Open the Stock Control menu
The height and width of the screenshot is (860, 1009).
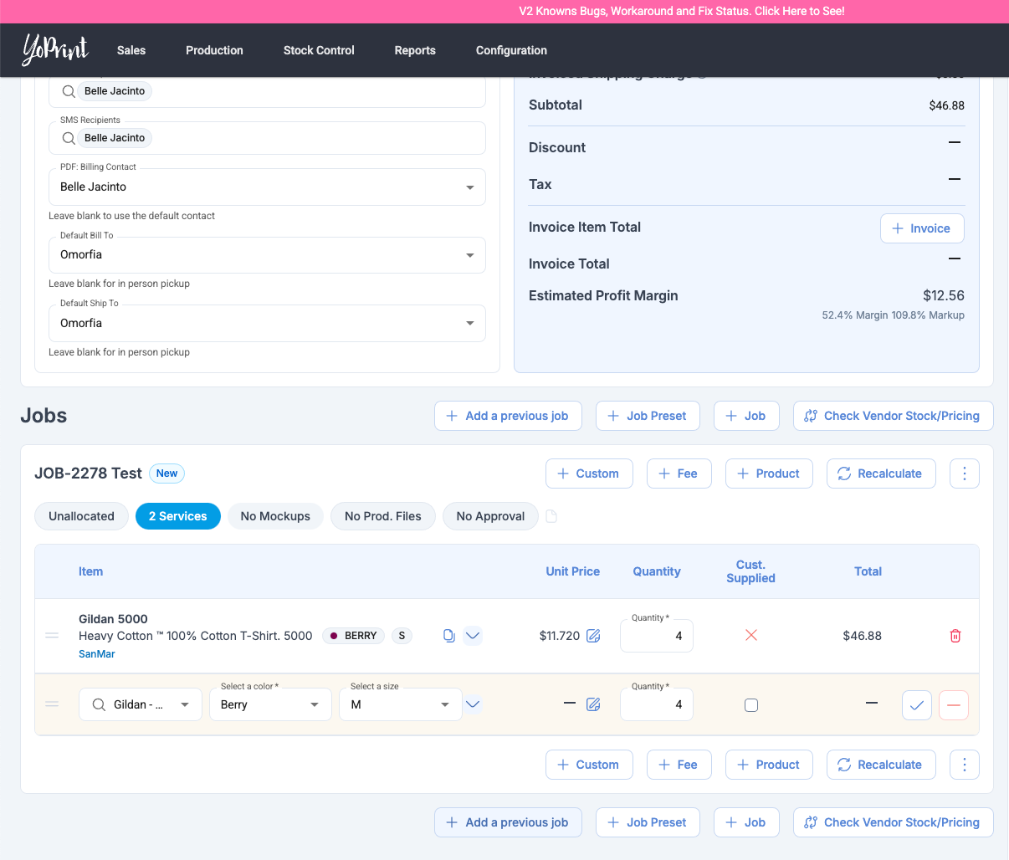[x=319, y=50]
